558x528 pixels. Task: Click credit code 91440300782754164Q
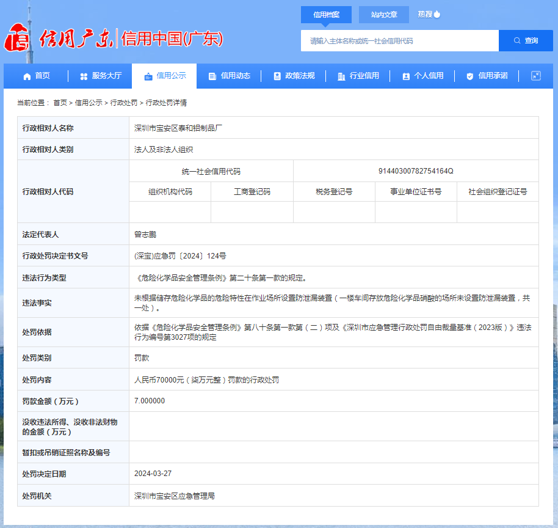click(416, 171)
